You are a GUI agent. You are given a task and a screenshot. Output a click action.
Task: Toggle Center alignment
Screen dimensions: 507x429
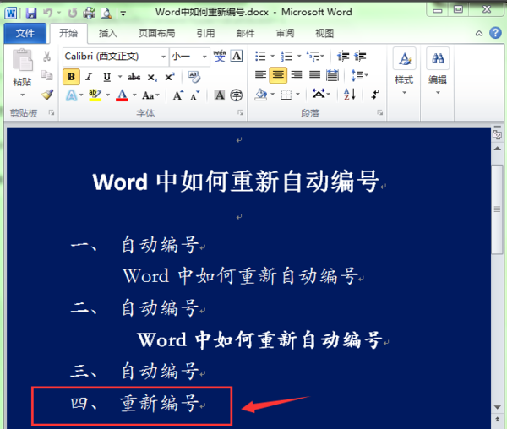coord(278,75)
